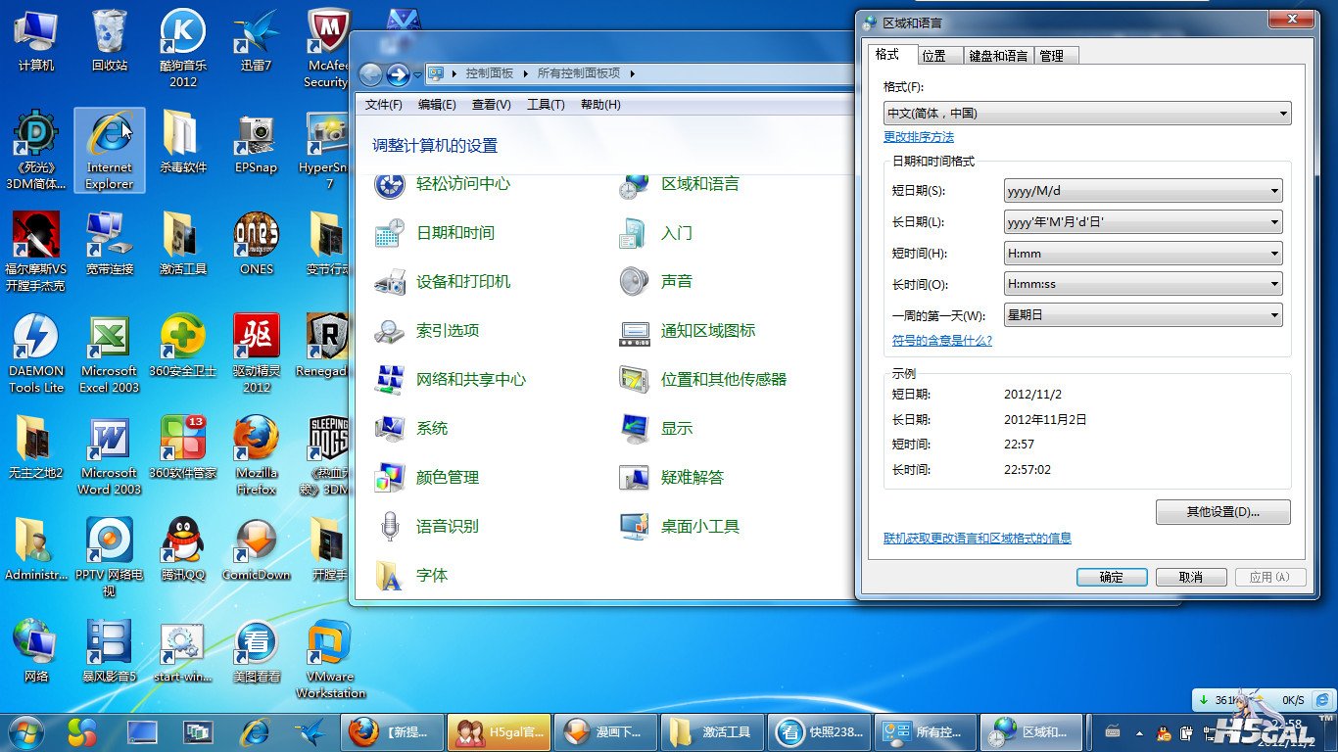Open Start menu orb on taskbar
This screenshot has height=752, width=1338.
click(25, 731)
